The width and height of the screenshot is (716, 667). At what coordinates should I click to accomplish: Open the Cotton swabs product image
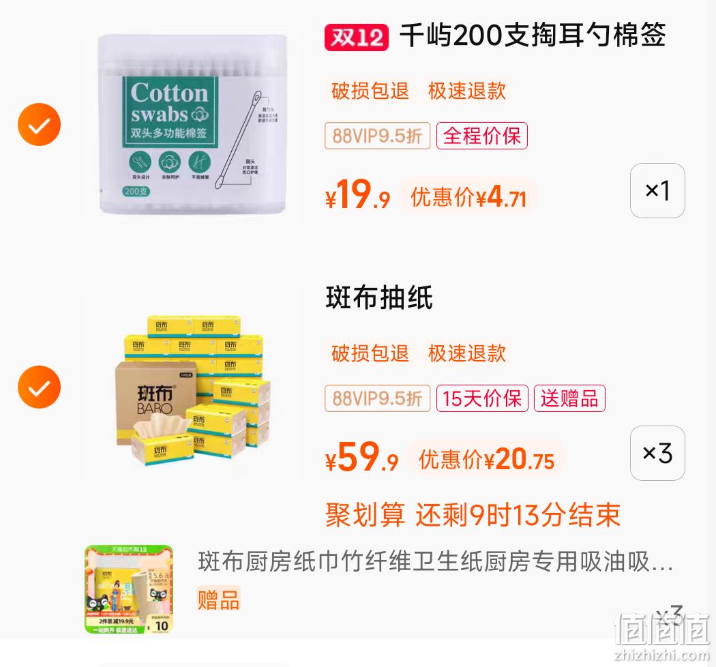(x=193, y=124)
